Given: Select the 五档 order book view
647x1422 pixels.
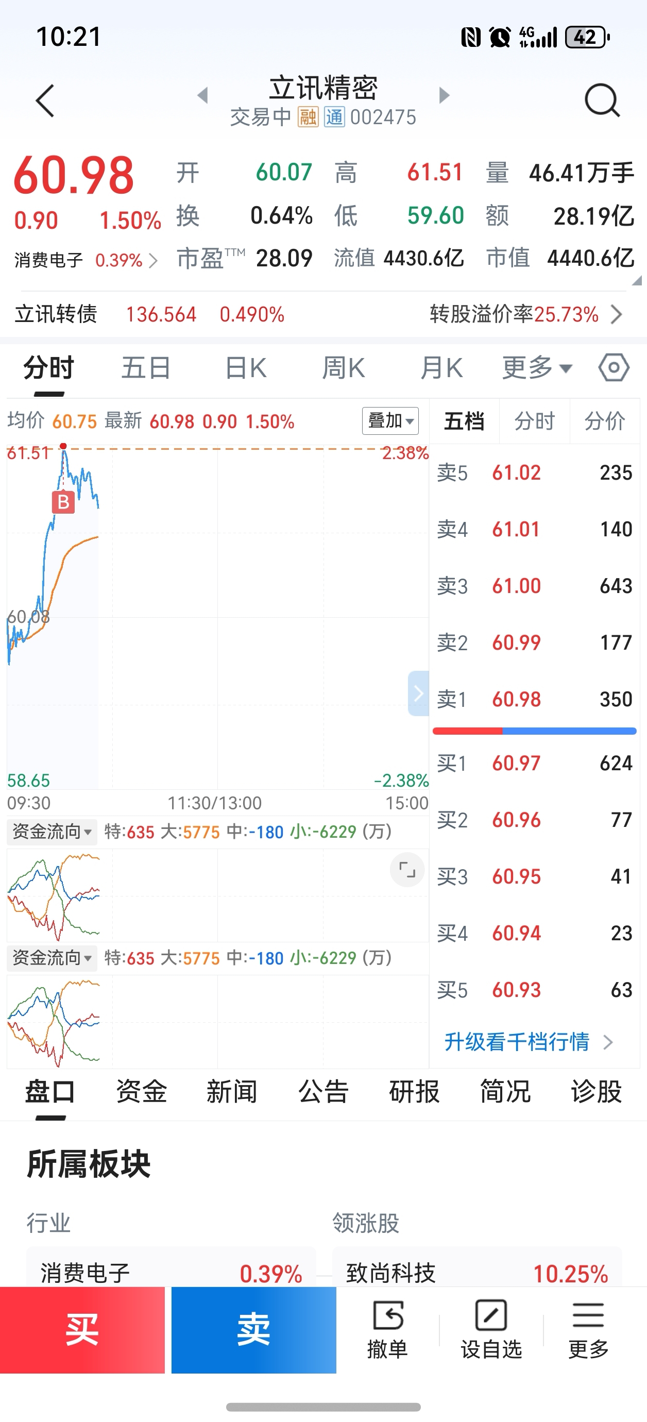Looking at the screenshot, I should point(464,422).
